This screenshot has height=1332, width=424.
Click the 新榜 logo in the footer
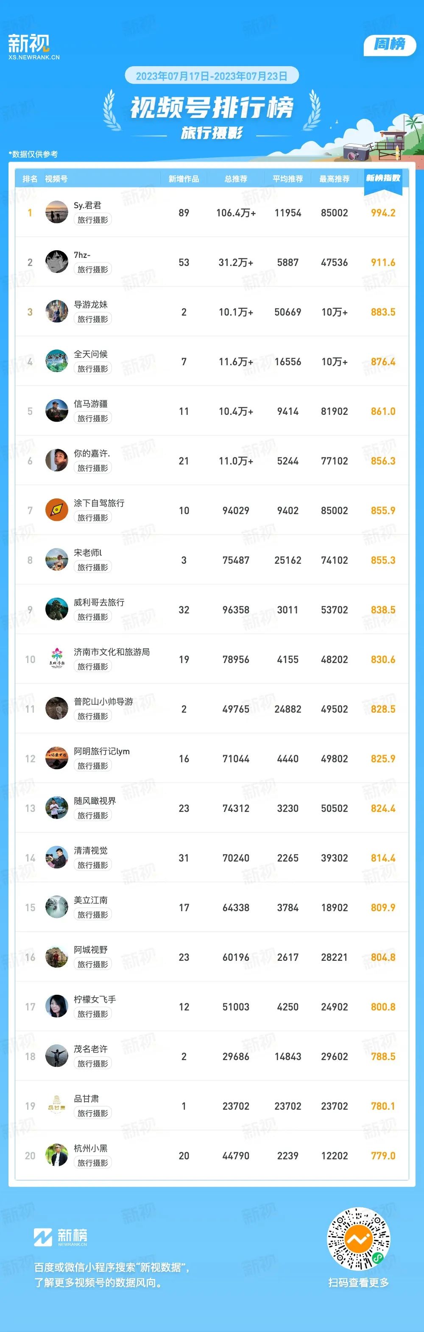61,1236
